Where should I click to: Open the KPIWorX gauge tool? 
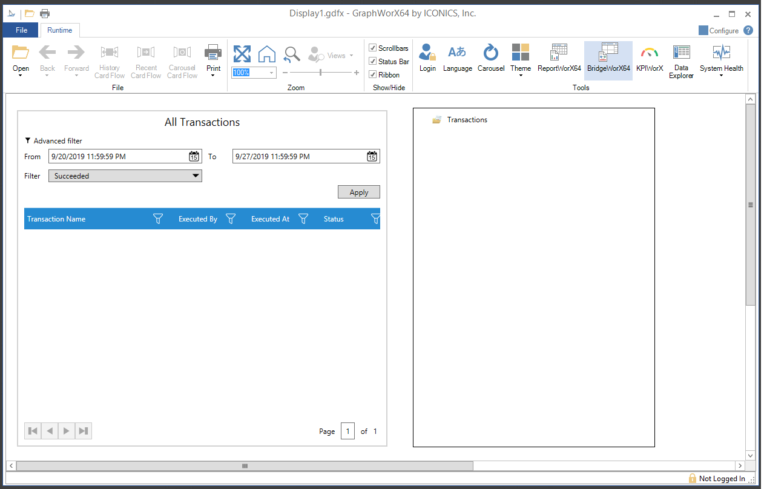point(650,59)
